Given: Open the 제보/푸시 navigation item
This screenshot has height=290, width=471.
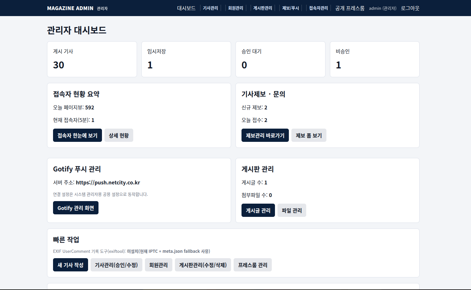Looking at the screenshot, I should pyautogui.click(x=290, y=8).
